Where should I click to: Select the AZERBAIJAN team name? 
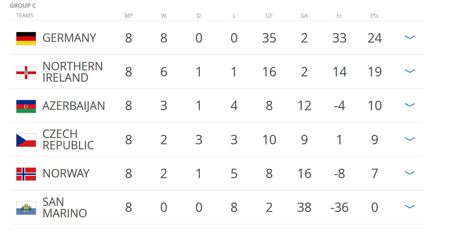(74, 106)
